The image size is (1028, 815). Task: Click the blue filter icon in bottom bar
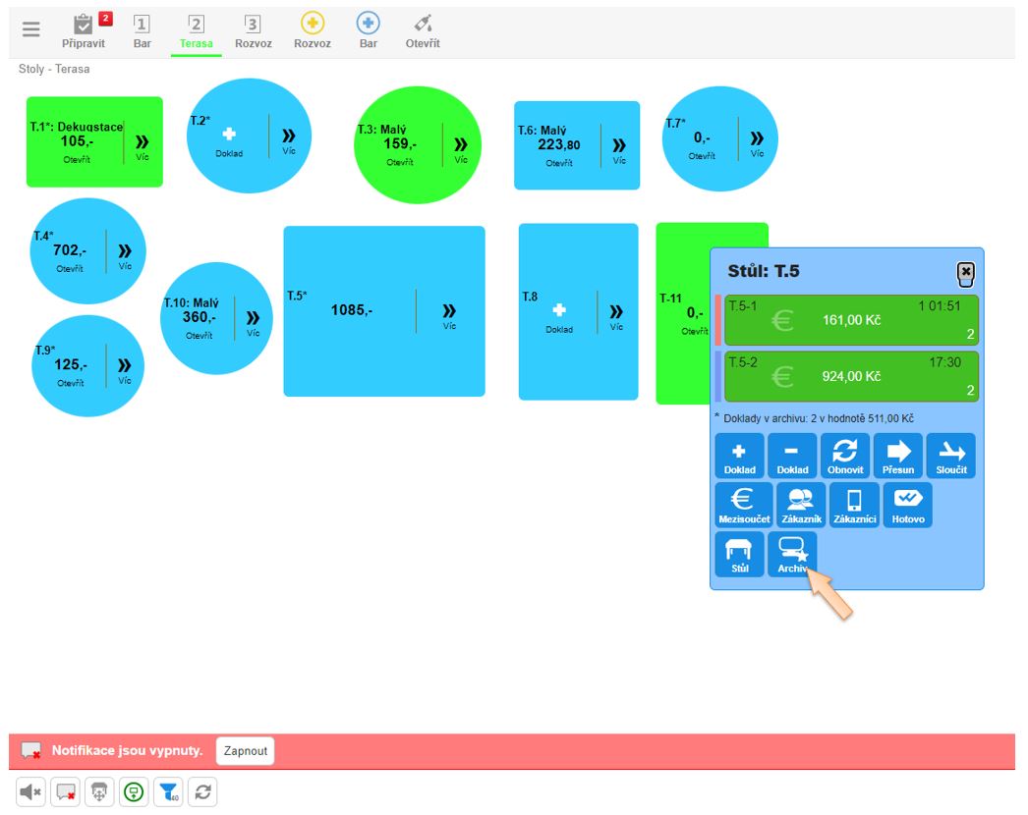click(169, 791)
